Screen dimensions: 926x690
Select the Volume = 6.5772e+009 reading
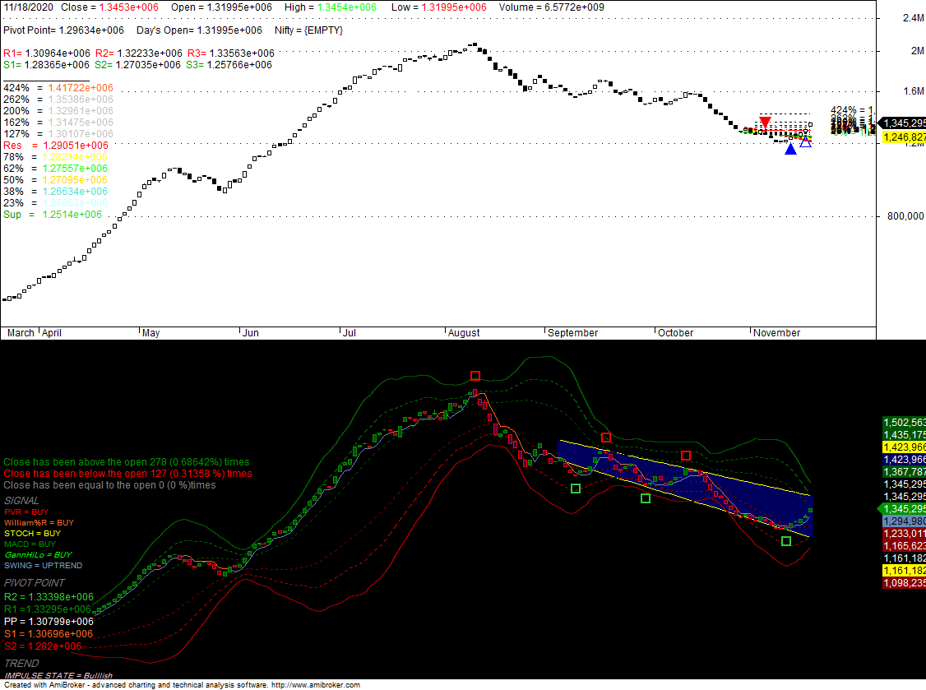[x=552, y=7]
